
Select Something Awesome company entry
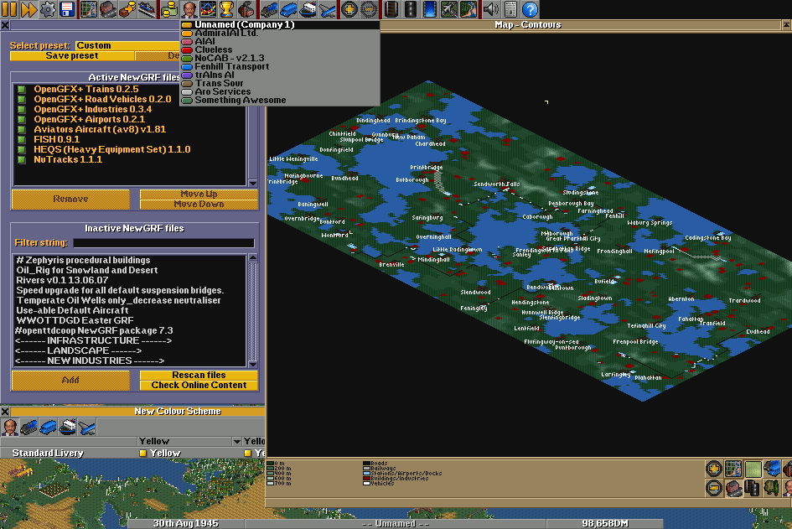pyautogui.click(x=280, y=100)
